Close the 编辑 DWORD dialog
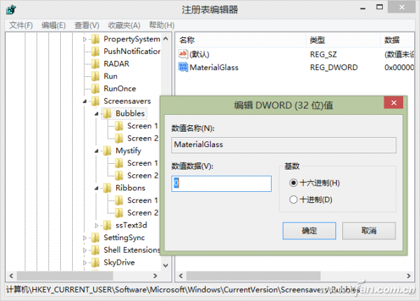Screen dimensions: 420x301 point(393,103)
